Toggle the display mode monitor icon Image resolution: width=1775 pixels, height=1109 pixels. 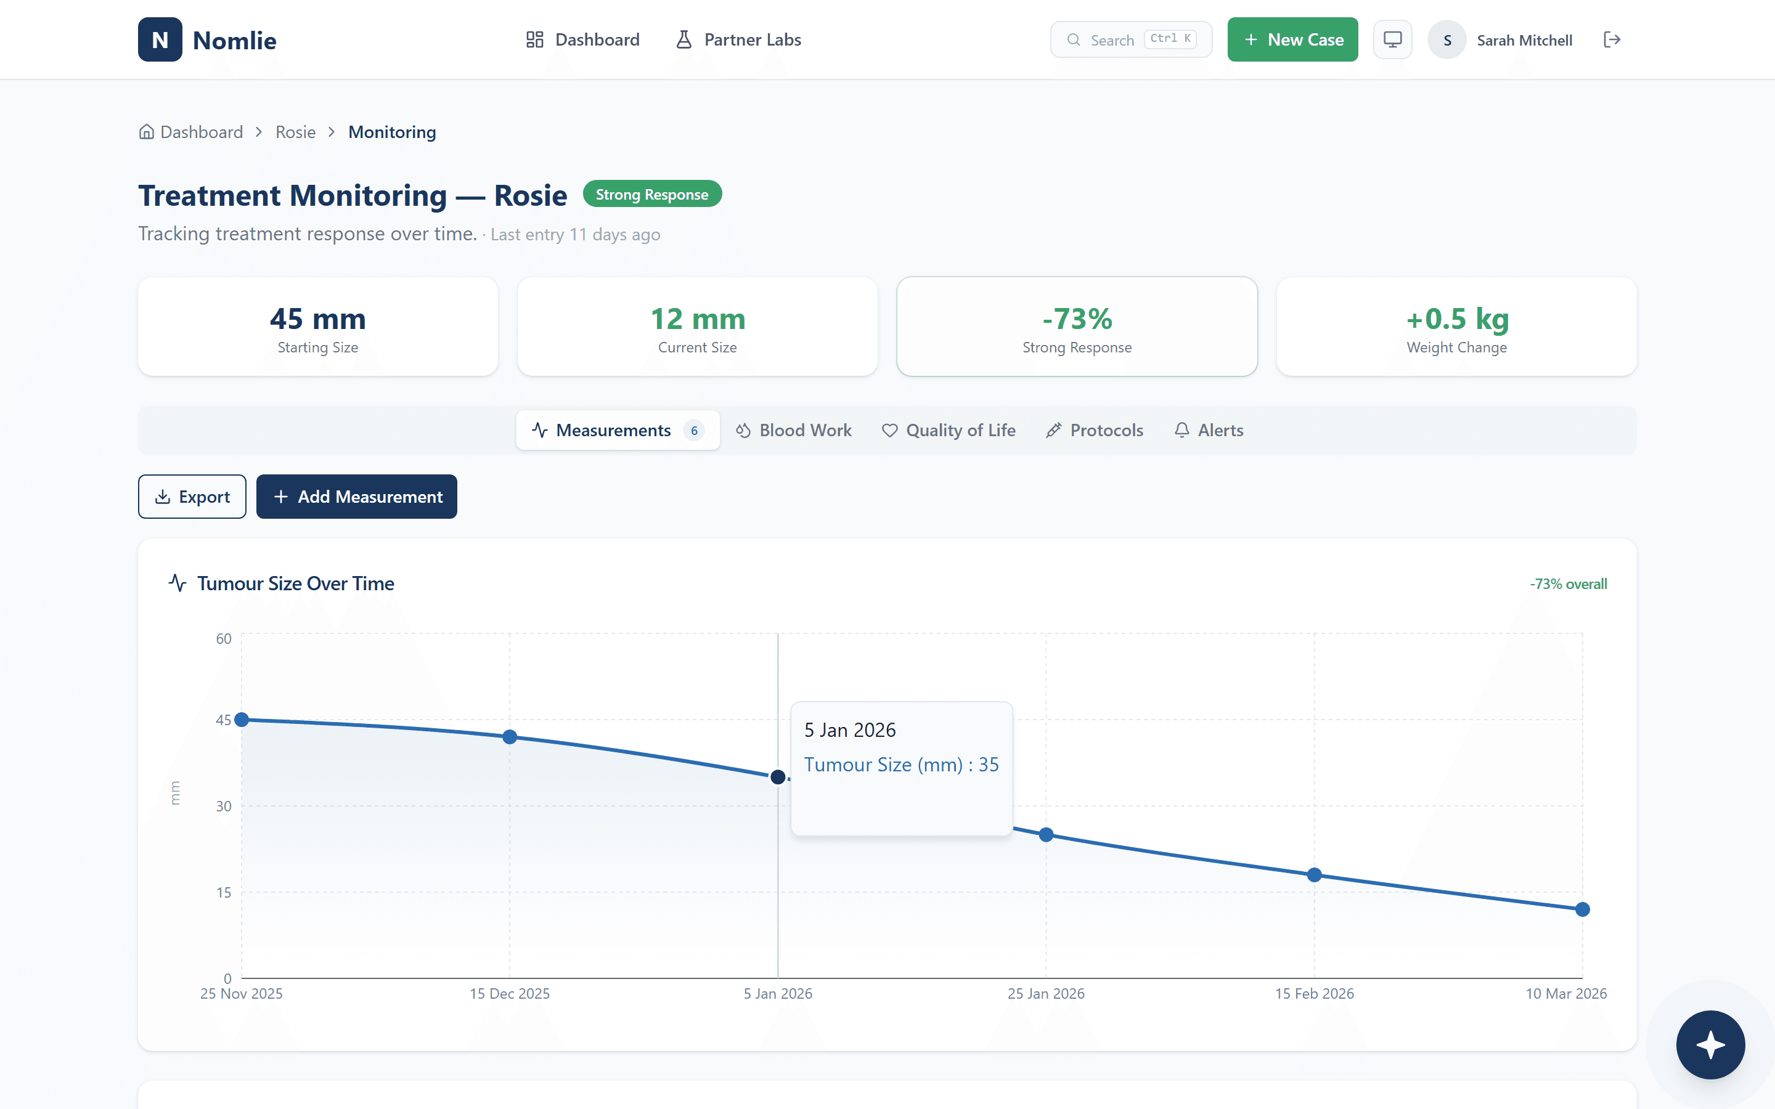tap(1392, 39)
